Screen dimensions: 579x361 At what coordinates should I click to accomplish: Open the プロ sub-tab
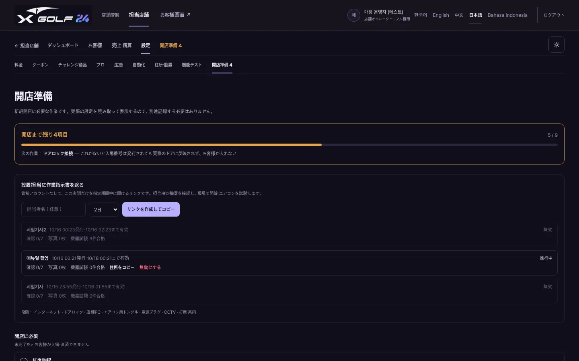pos(101,65)
